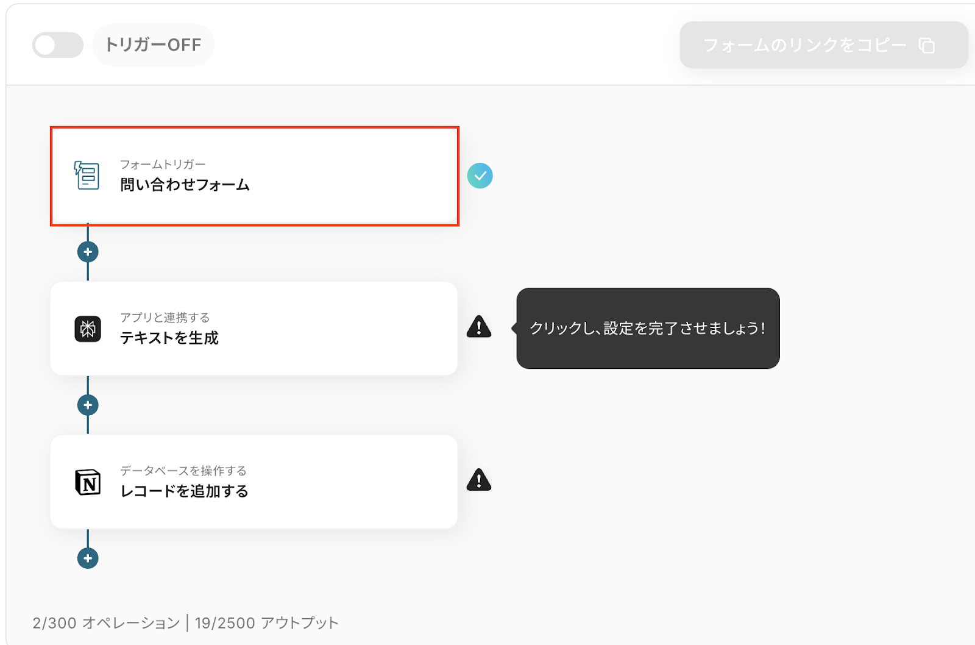Toggle the trigger ON/OFF switch
The height and width of the screenshot is (645, 975).
coord(58,45)
